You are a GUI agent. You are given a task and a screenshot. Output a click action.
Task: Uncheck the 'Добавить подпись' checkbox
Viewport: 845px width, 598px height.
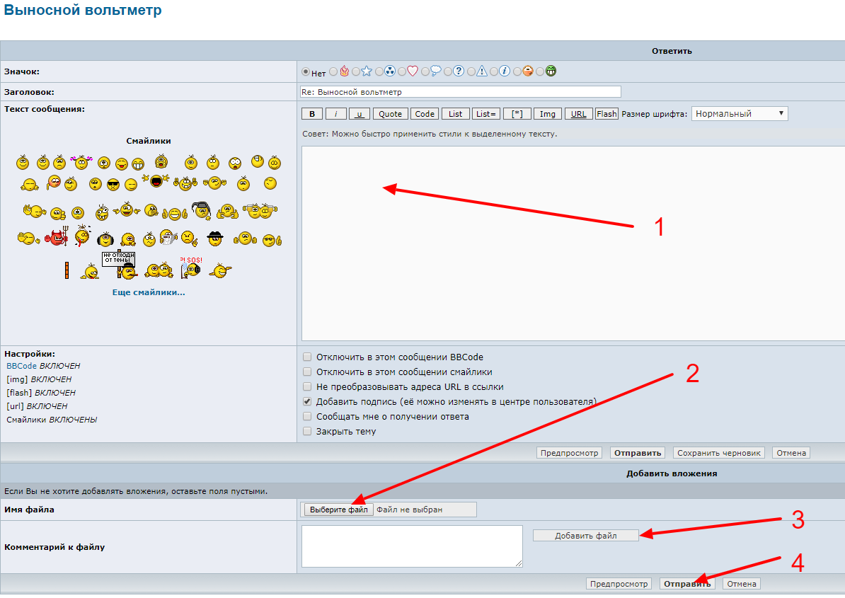coord(307,401)
